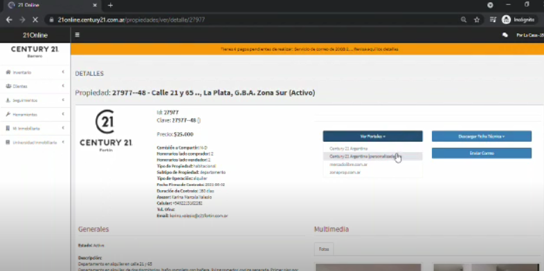This screenshot has width=544, height=271.
Task: Click the Clientes people icon
Action: pos(8,86)
